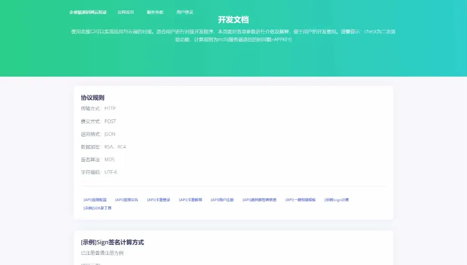Image resolution: width=467 pixels, height=265 pixels.
Task: Open the 官网首页 nav link
Action: click(x=126, y=12)
